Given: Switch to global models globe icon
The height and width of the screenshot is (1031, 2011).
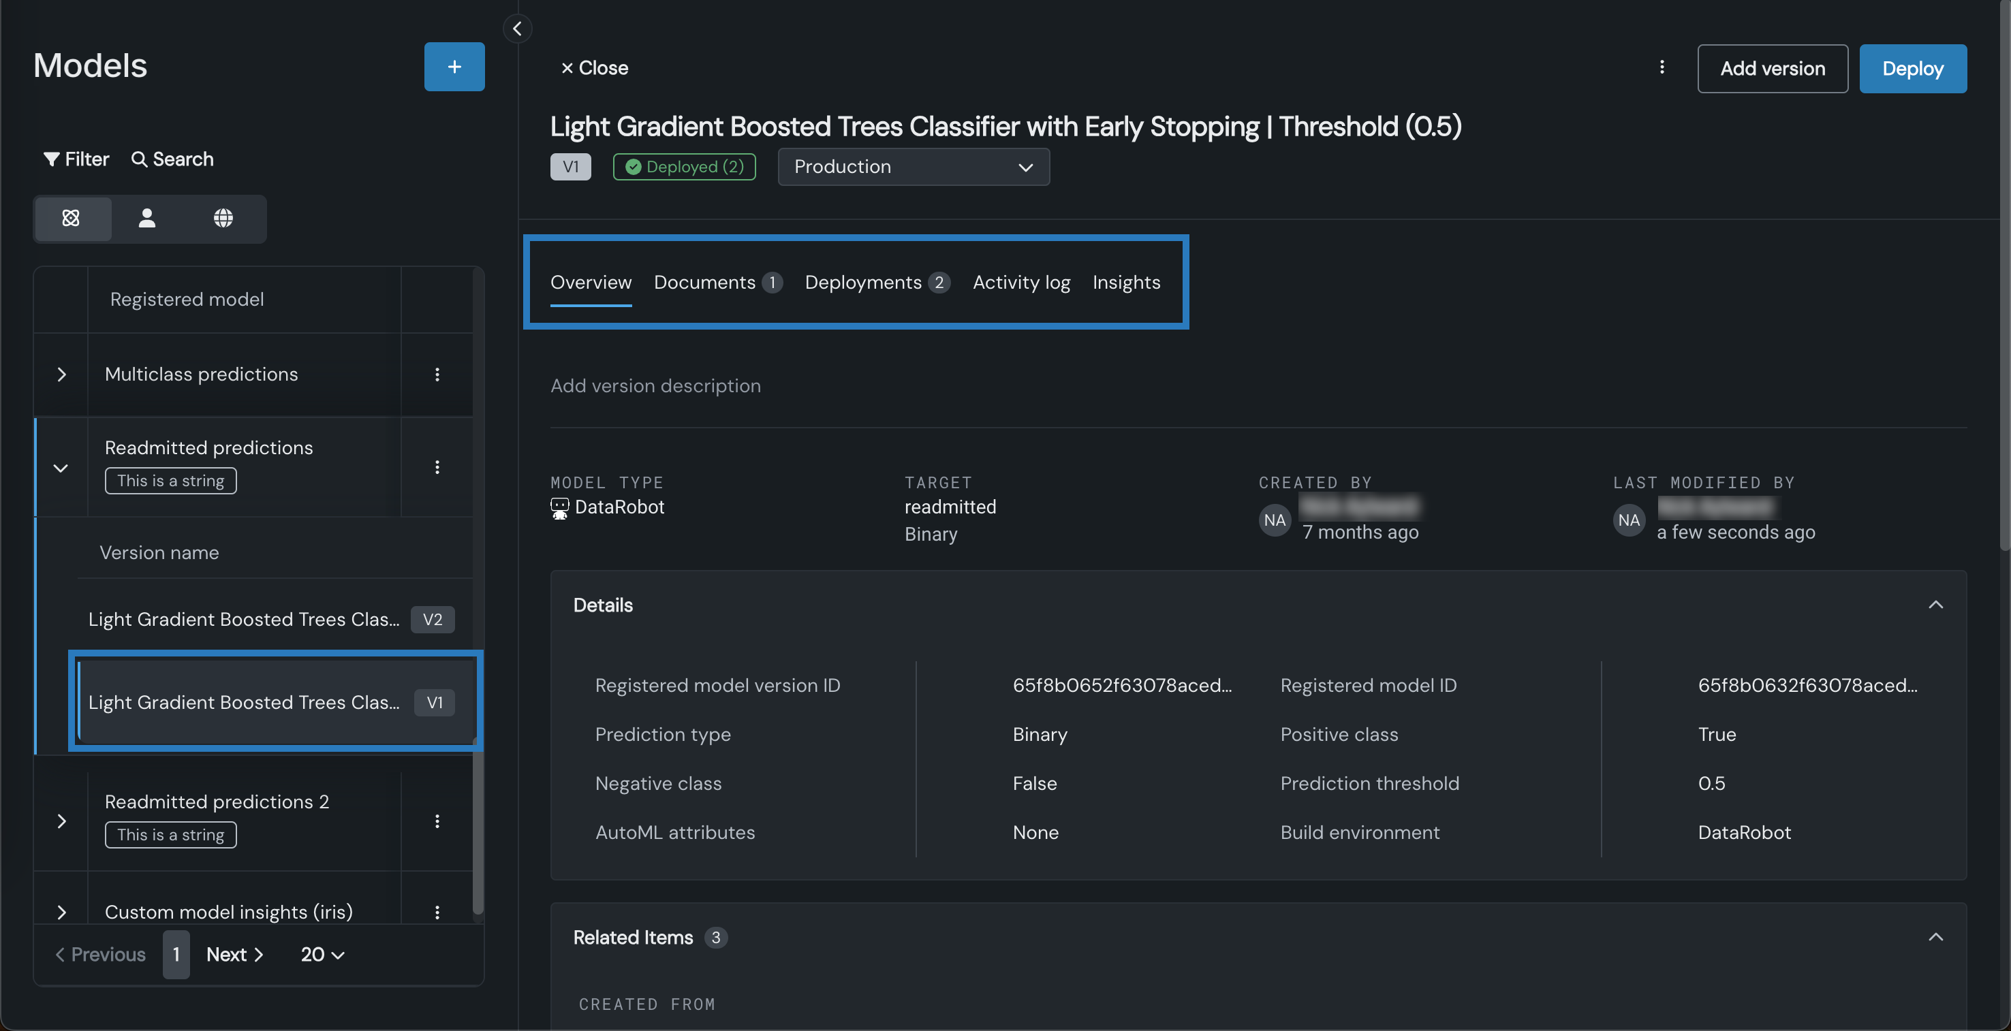Looking at the screenshot, I should click(223, 218).
